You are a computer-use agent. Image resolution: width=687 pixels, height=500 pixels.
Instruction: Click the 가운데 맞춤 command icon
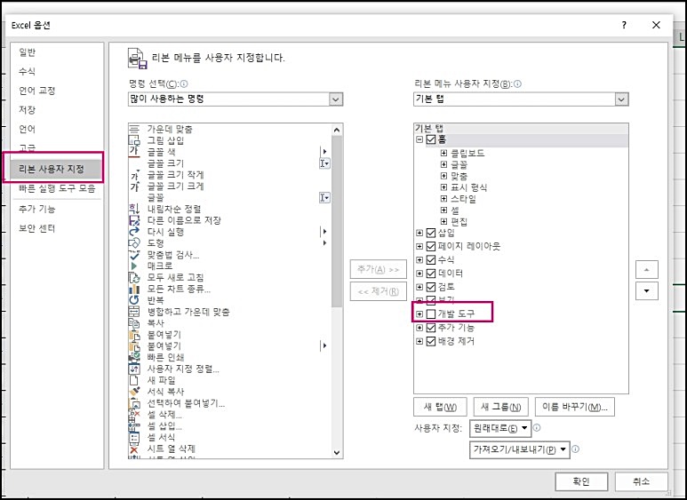click(x=134, y=129)
